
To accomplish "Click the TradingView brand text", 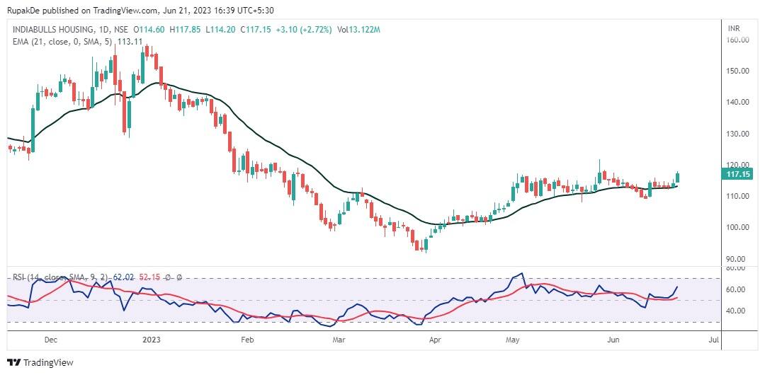I will pyautogui.click(x=48, y=362).
